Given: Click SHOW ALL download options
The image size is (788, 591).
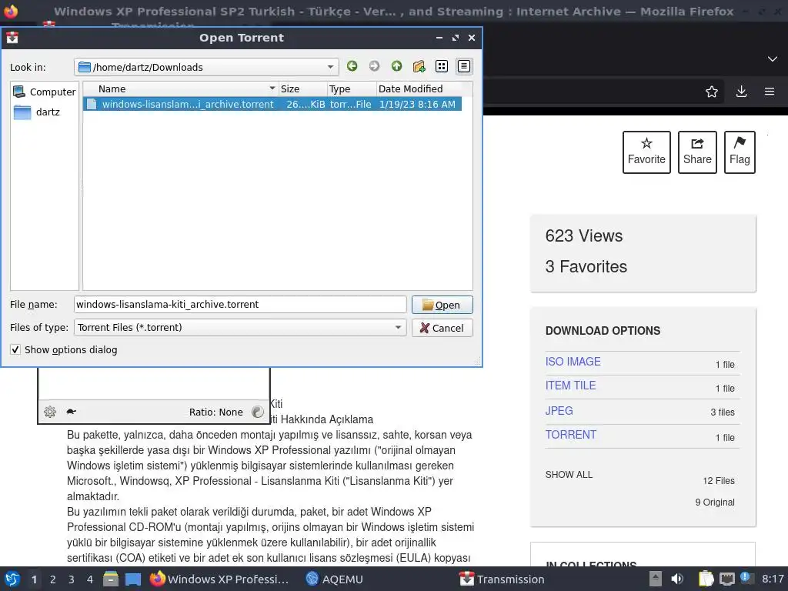Looking at the screenshot, I should pyautogui.click(x=569, y=474).
